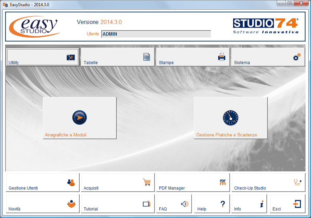The image size is (311, 218).
Task: Open Novità using the reader icon
Action: 71,204
